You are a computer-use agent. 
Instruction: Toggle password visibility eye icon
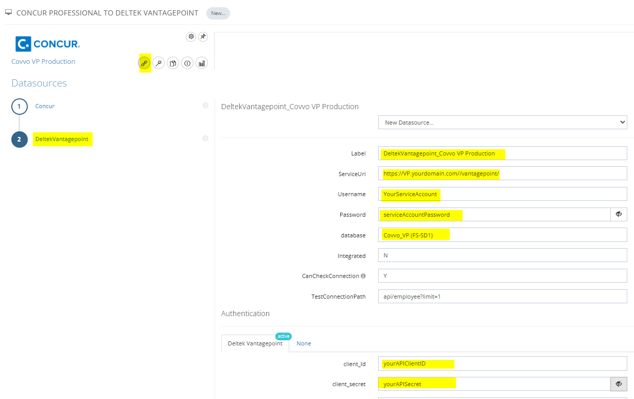619,215
